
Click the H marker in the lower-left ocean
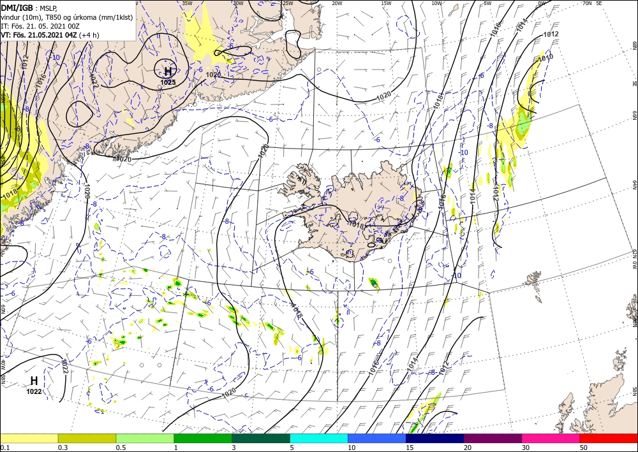(34, 381)
